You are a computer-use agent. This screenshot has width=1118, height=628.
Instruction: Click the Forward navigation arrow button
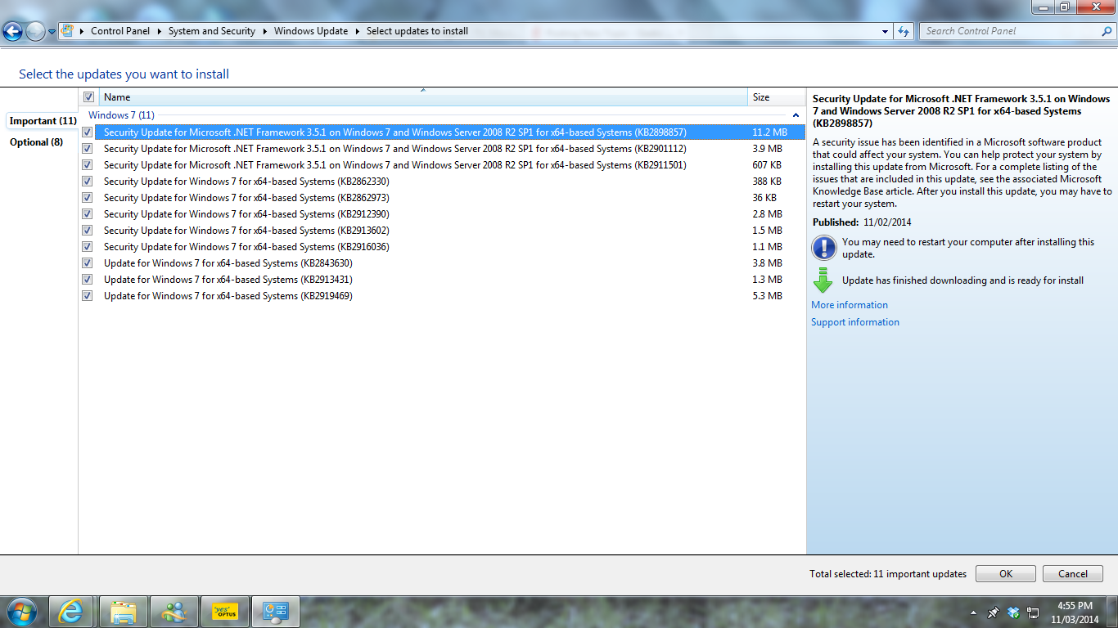coord(35,32)
